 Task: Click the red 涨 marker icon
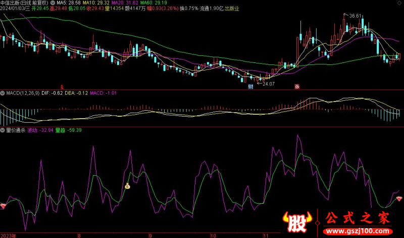point(297,87)
